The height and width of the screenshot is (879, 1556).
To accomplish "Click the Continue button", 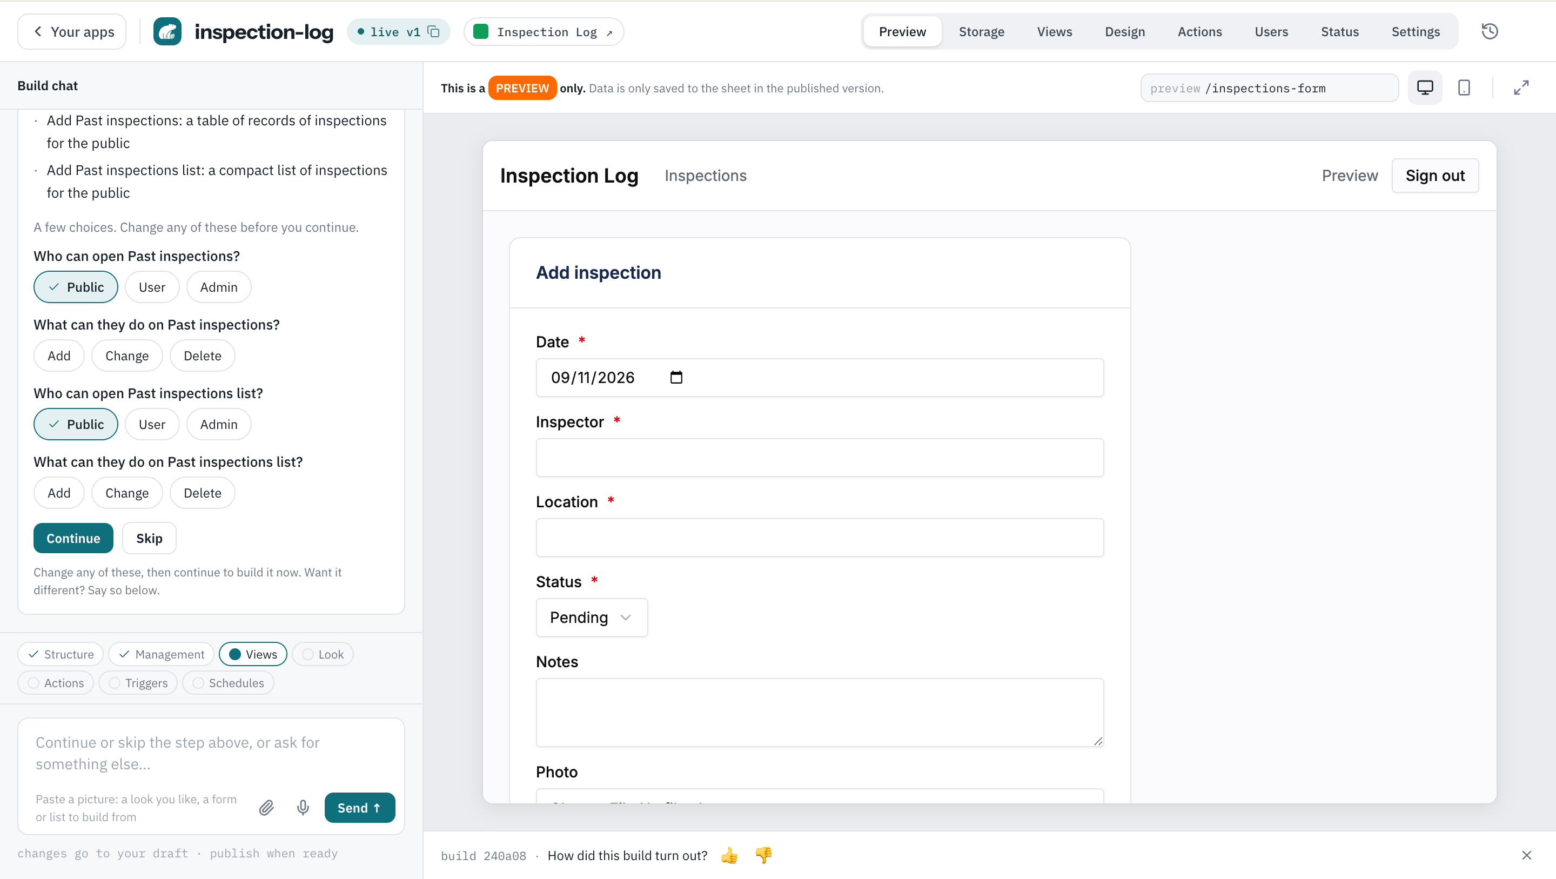I will [x=73, y=538].
